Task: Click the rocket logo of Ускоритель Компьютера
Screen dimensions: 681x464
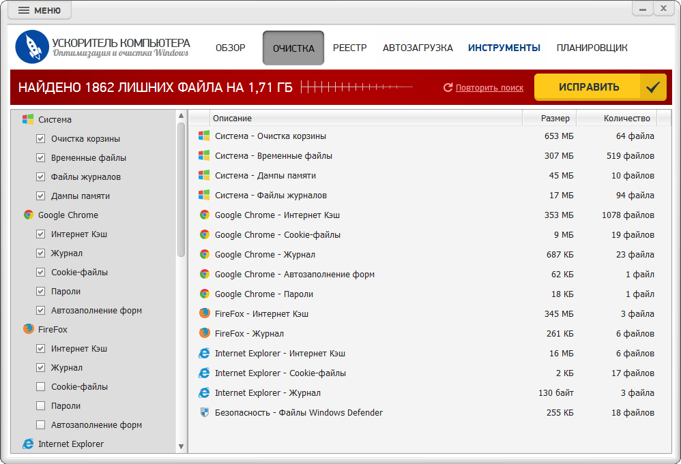Action: (x=32, y=47)
